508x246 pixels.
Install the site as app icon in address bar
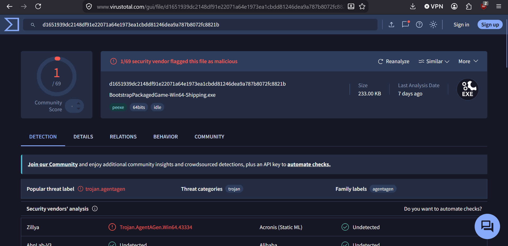pyautogui.click(x=351, y=6)
